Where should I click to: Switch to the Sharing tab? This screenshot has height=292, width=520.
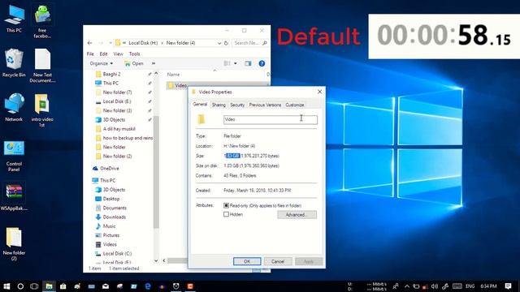pyautogui.click(x=219, y=105)
